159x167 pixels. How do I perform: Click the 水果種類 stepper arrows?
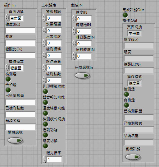tap(44, 30)
